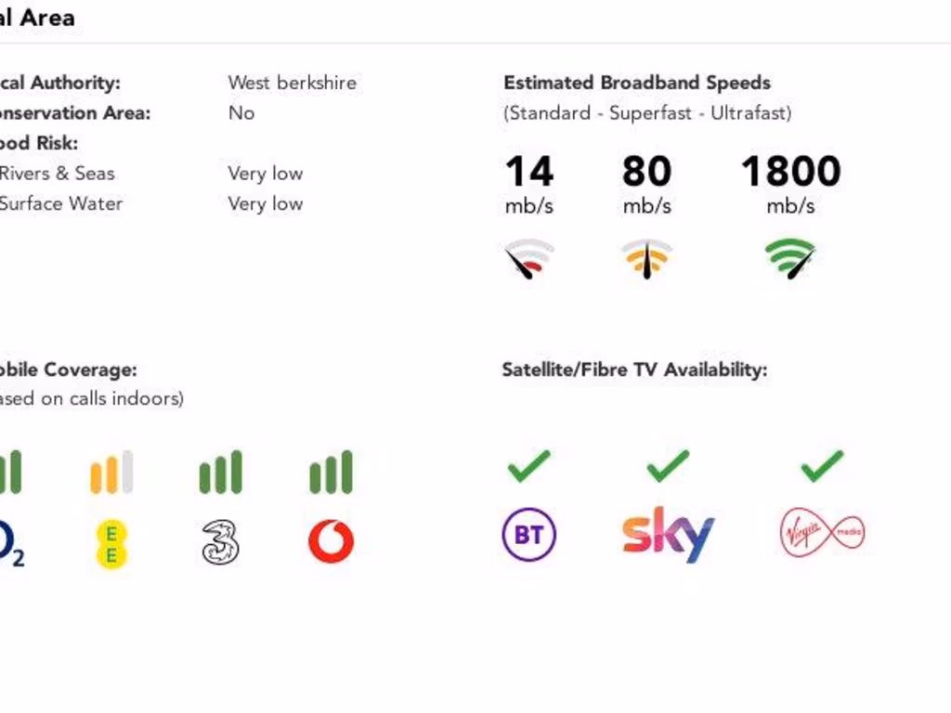Click the orange signal bars above EE

[x=111, y=472]
